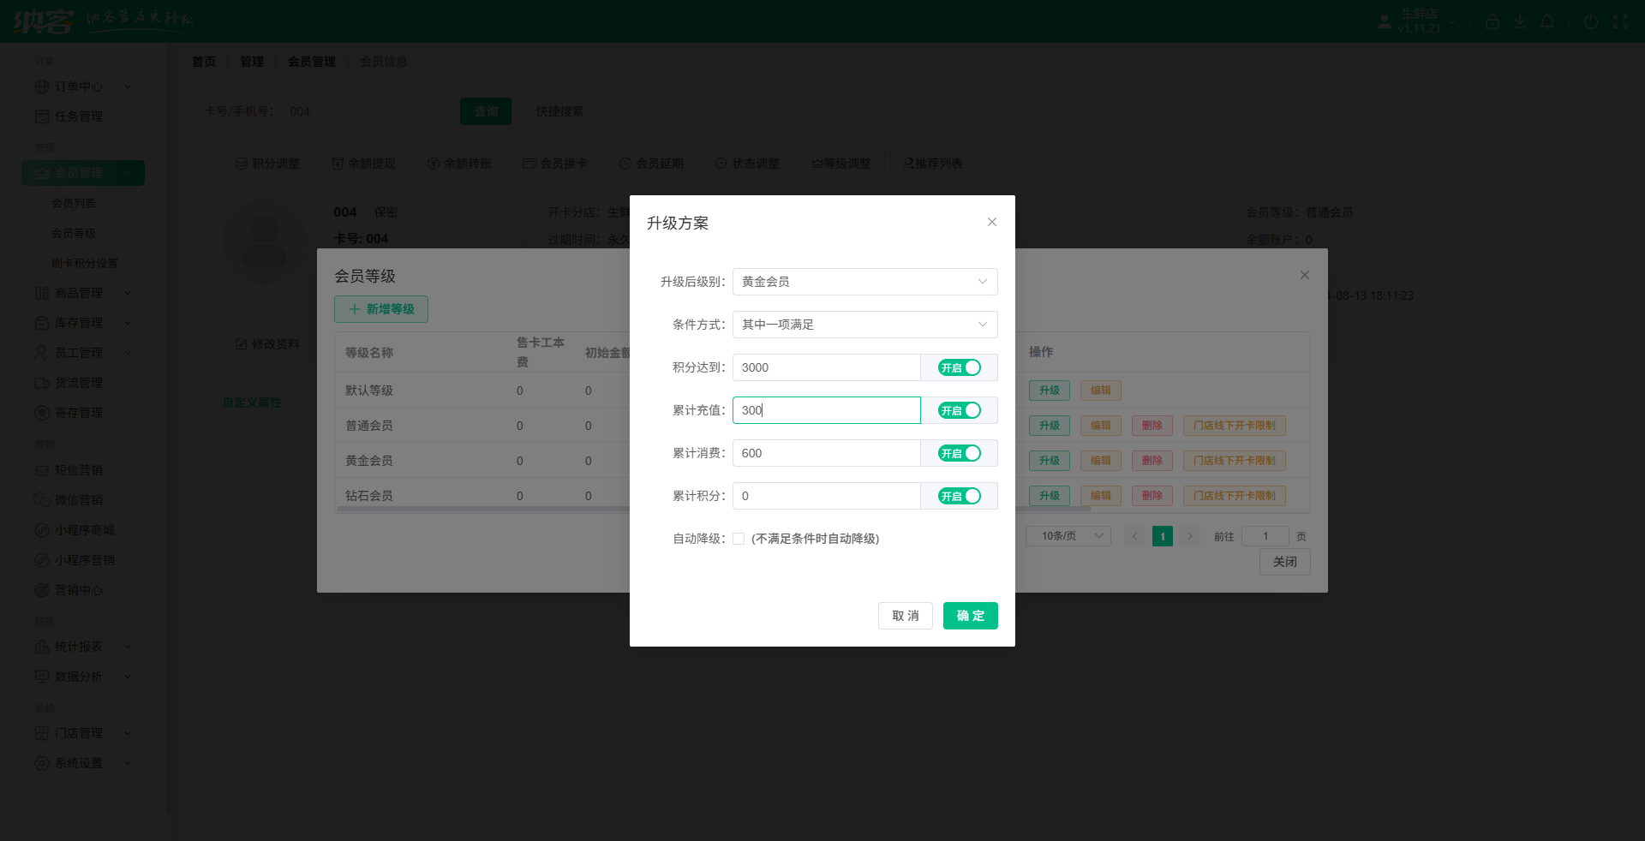Click into the 累计积分 input field
This screenshot has width=1645, height=841.
pos(826,496)
